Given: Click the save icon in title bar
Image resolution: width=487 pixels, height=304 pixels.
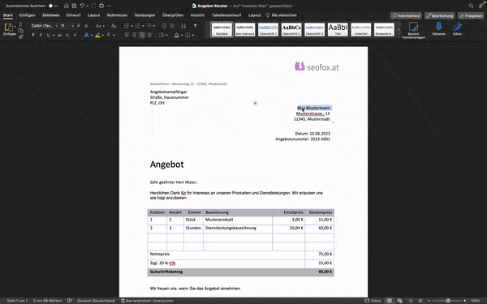Looking at the screenshot, I should coord(74,6).
